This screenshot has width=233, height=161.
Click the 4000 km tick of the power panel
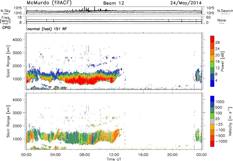[x=17, y=40]
